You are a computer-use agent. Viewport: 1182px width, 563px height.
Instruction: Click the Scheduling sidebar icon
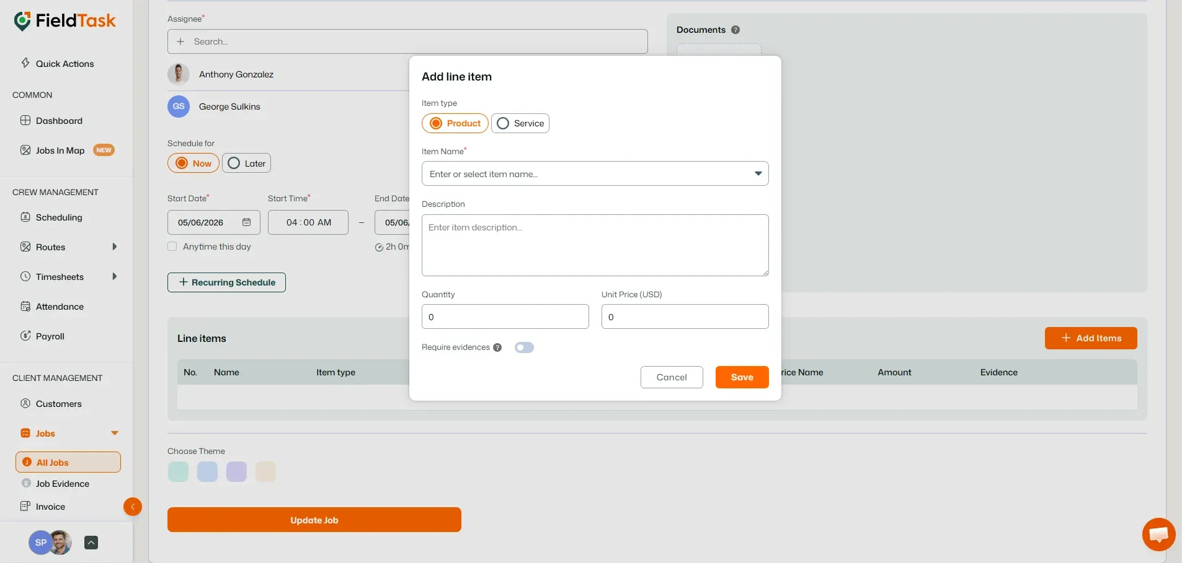tap(25, 217)
